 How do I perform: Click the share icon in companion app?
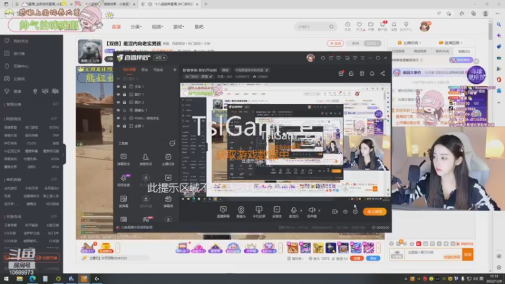click(383, 73)
